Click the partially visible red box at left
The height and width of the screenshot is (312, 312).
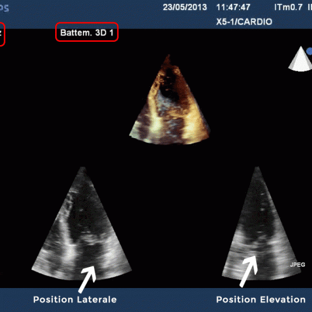pyautogui.click(x=2, y=34)
